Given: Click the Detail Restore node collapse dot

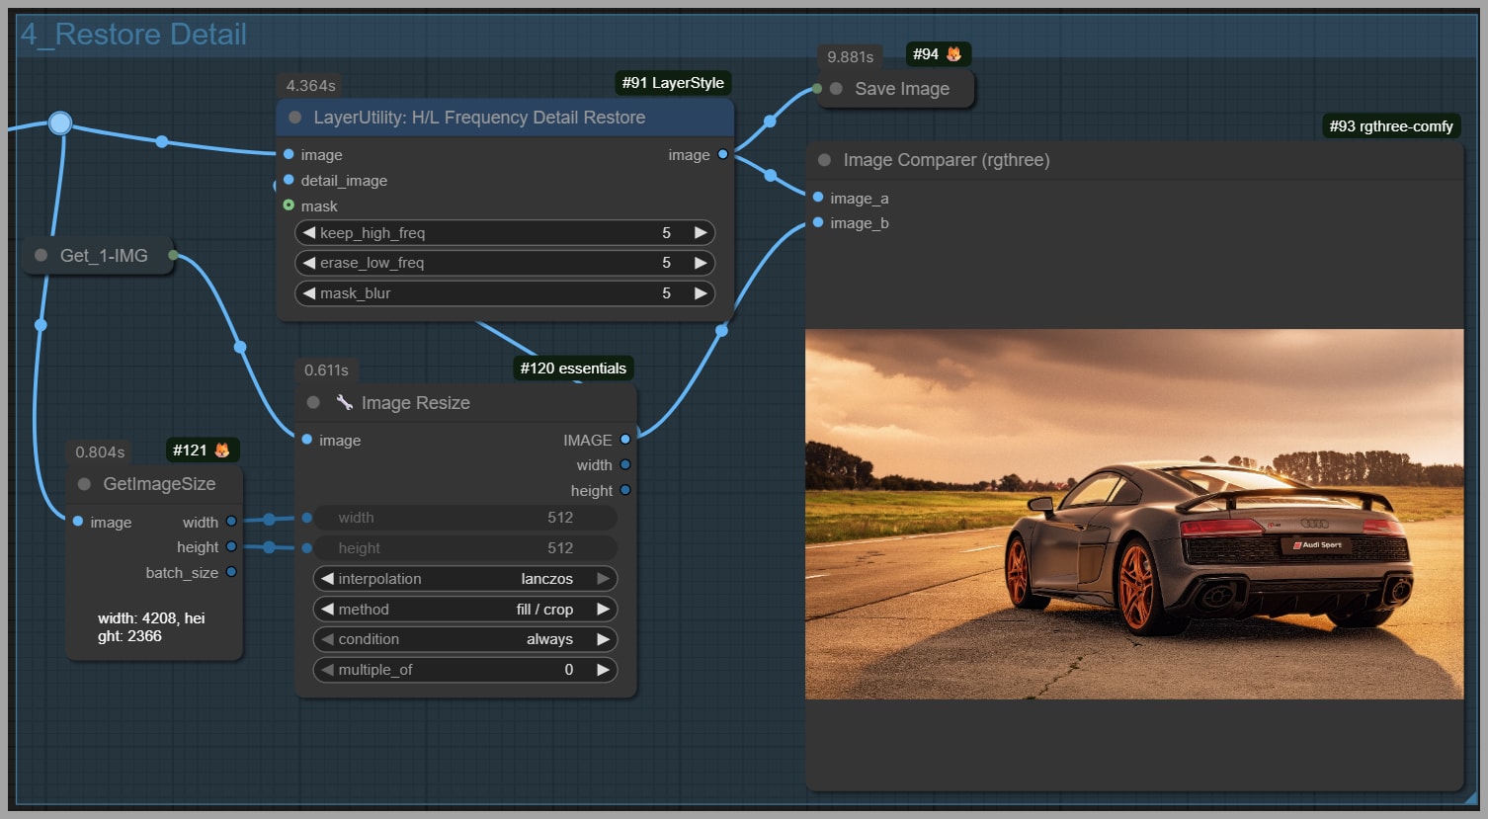Looking at the screenshot, I should coord(294,118).
